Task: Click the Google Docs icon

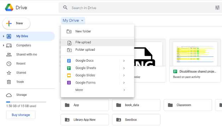Action: (69, 61)
